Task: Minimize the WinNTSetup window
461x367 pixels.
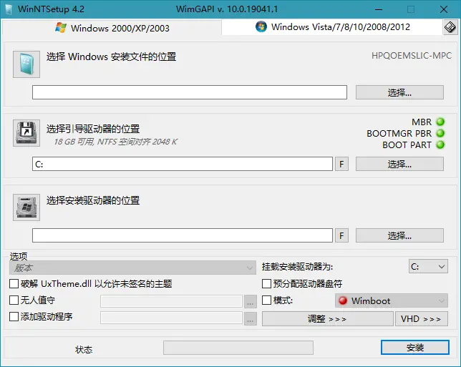Action: (379, 9)
